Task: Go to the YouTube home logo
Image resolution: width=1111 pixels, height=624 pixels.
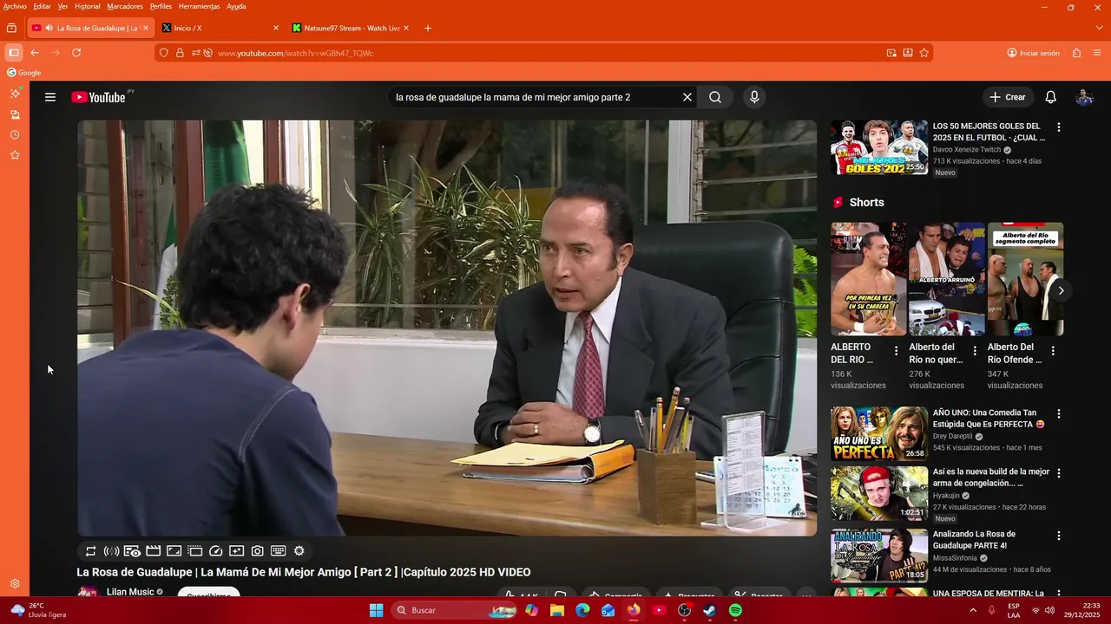Action: [x=98, y=97]
